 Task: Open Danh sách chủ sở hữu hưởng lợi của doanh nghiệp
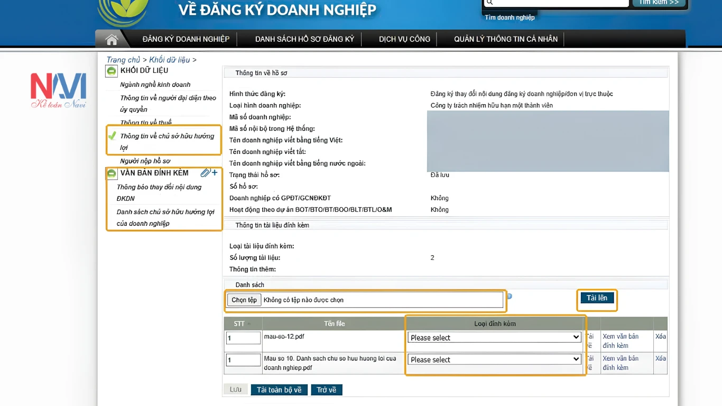(165, 217)
